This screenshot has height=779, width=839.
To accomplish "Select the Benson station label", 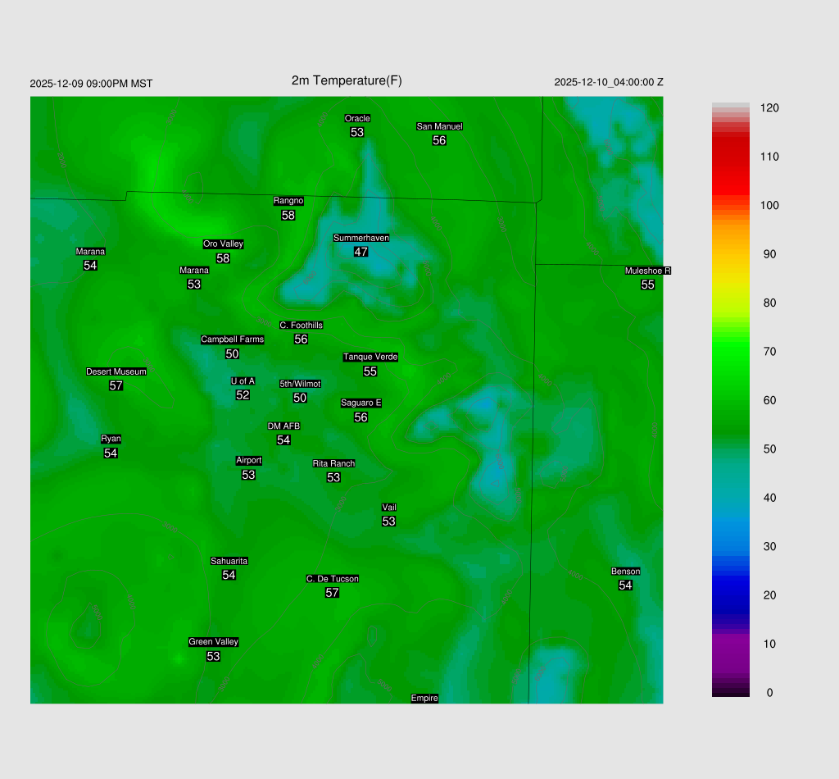I will (625, 572).
